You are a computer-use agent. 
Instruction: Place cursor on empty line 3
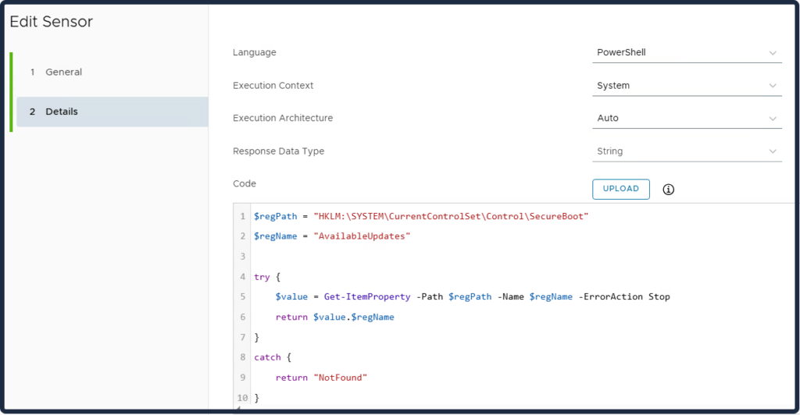[x=391, y=257]
